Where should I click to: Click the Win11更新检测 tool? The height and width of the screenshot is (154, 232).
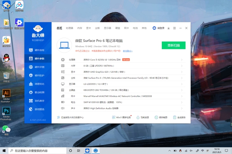pos(121,117)
